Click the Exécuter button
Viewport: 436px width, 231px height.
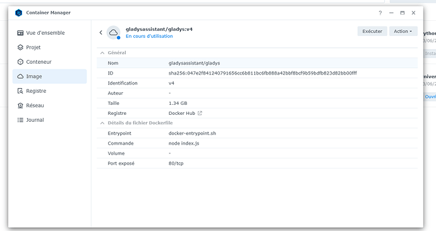click(372, 32)
